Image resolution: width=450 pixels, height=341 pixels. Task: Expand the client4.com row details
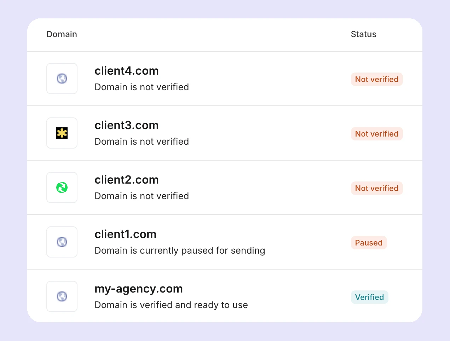pos(126,71)
